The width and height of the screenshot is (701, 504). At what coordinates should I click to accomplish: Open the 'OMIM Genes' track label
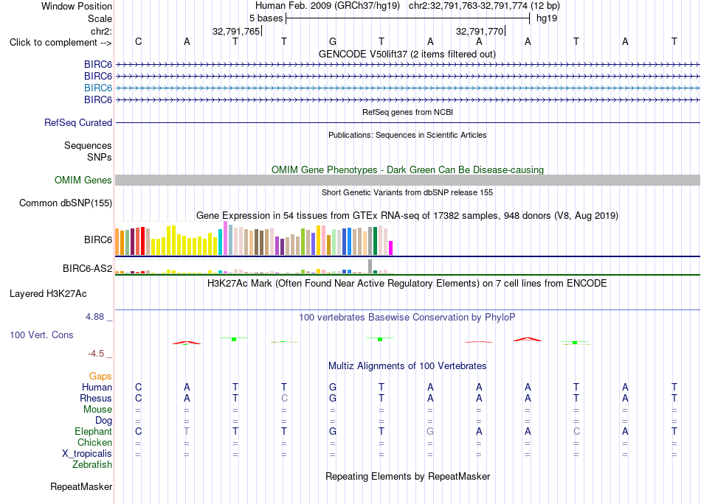point(83,180)
